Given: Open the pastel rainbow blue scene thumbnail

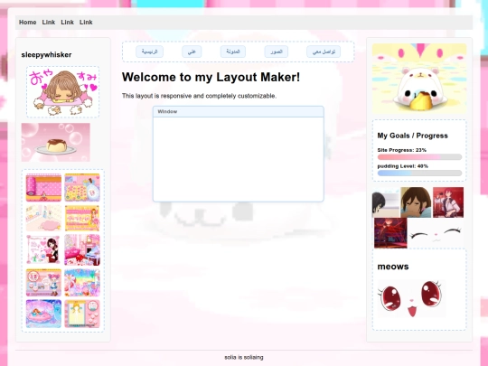Looking at the screenshot, I should click(x=82, y=283).
